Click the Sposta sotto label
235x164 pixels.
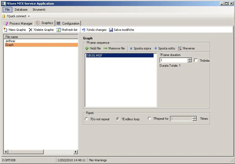[x=166, y=48]
